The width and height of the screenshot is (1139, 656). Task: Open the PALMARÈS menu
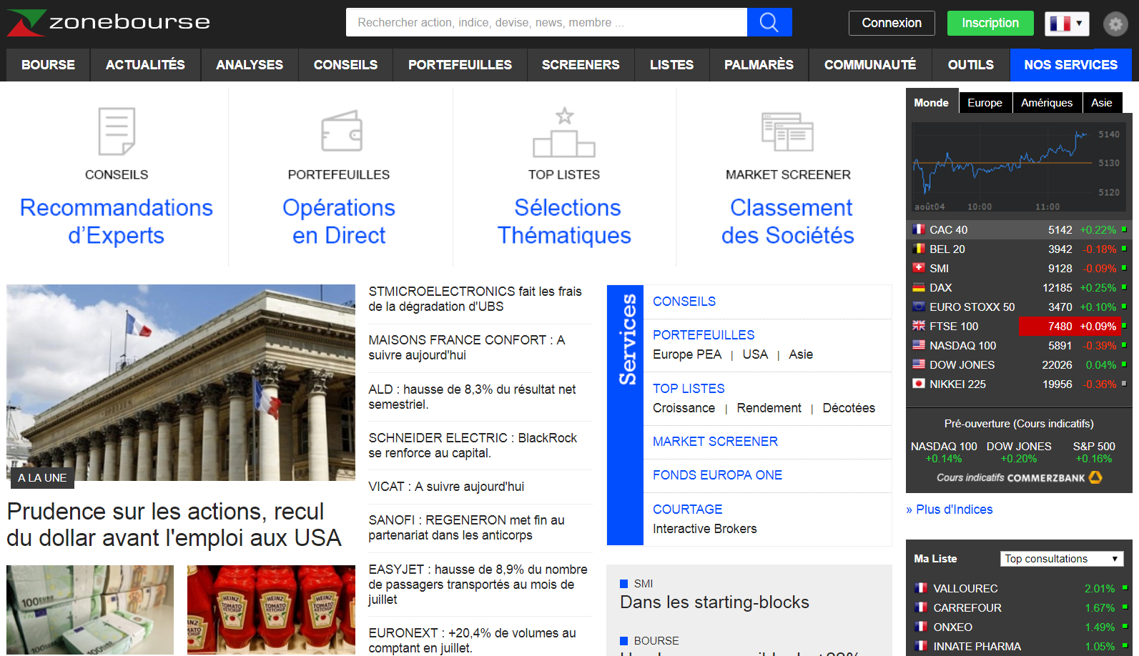[x=759, y=65]
